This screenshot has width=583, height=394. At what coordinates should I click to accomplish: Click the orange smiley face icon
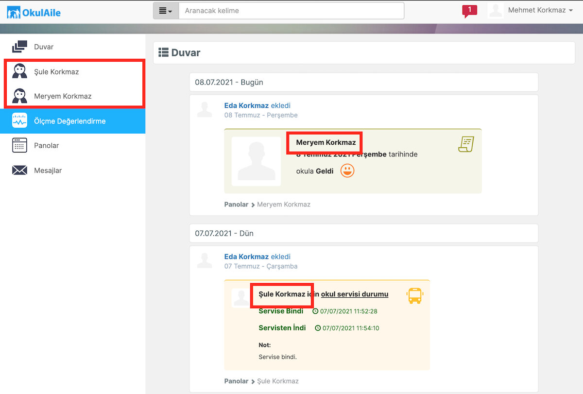347,171
